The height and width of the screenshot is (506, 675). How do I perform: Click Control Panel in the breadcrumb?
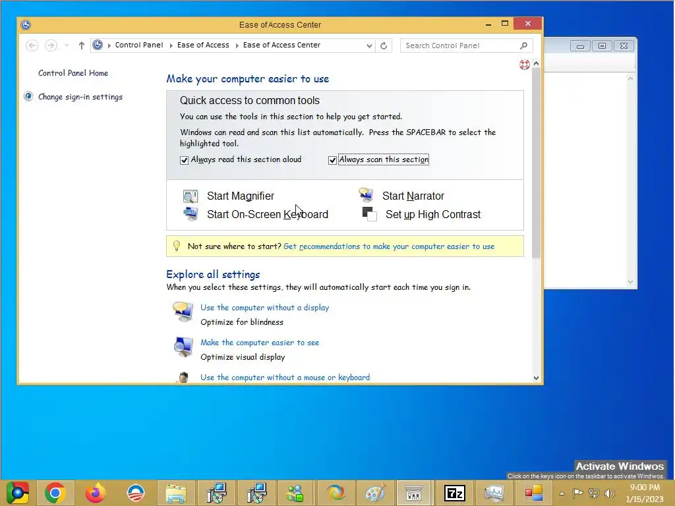[139, 45]
